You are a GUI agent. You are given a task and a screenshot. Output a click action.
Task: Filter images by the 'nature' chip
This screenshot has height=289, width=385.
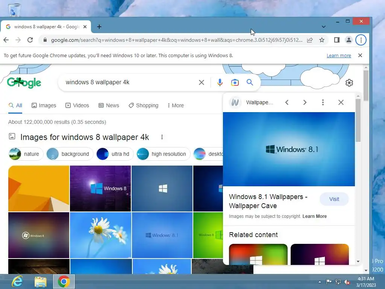pyautogui.click(x=26, y=154)
